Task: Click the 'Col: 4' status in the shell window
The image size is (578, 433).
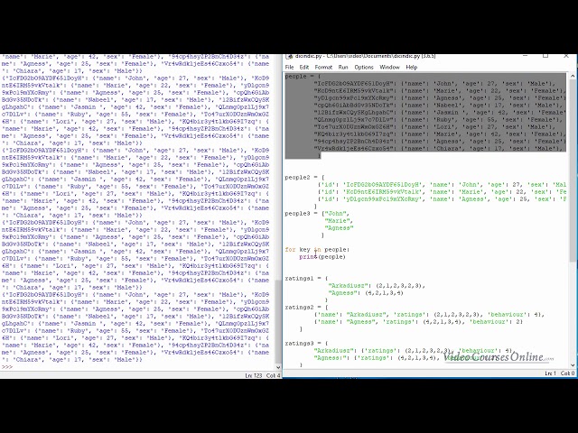Action: coord(274,375)
